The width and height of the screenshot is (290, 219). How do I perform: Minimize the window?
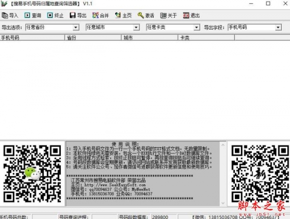point(251,3)
